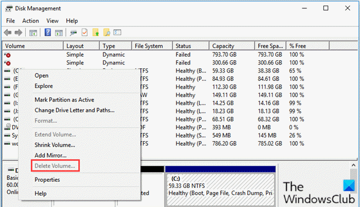Click the checkmark document toolbar icon
Screen dimensions: 360x207
(84, 32)
